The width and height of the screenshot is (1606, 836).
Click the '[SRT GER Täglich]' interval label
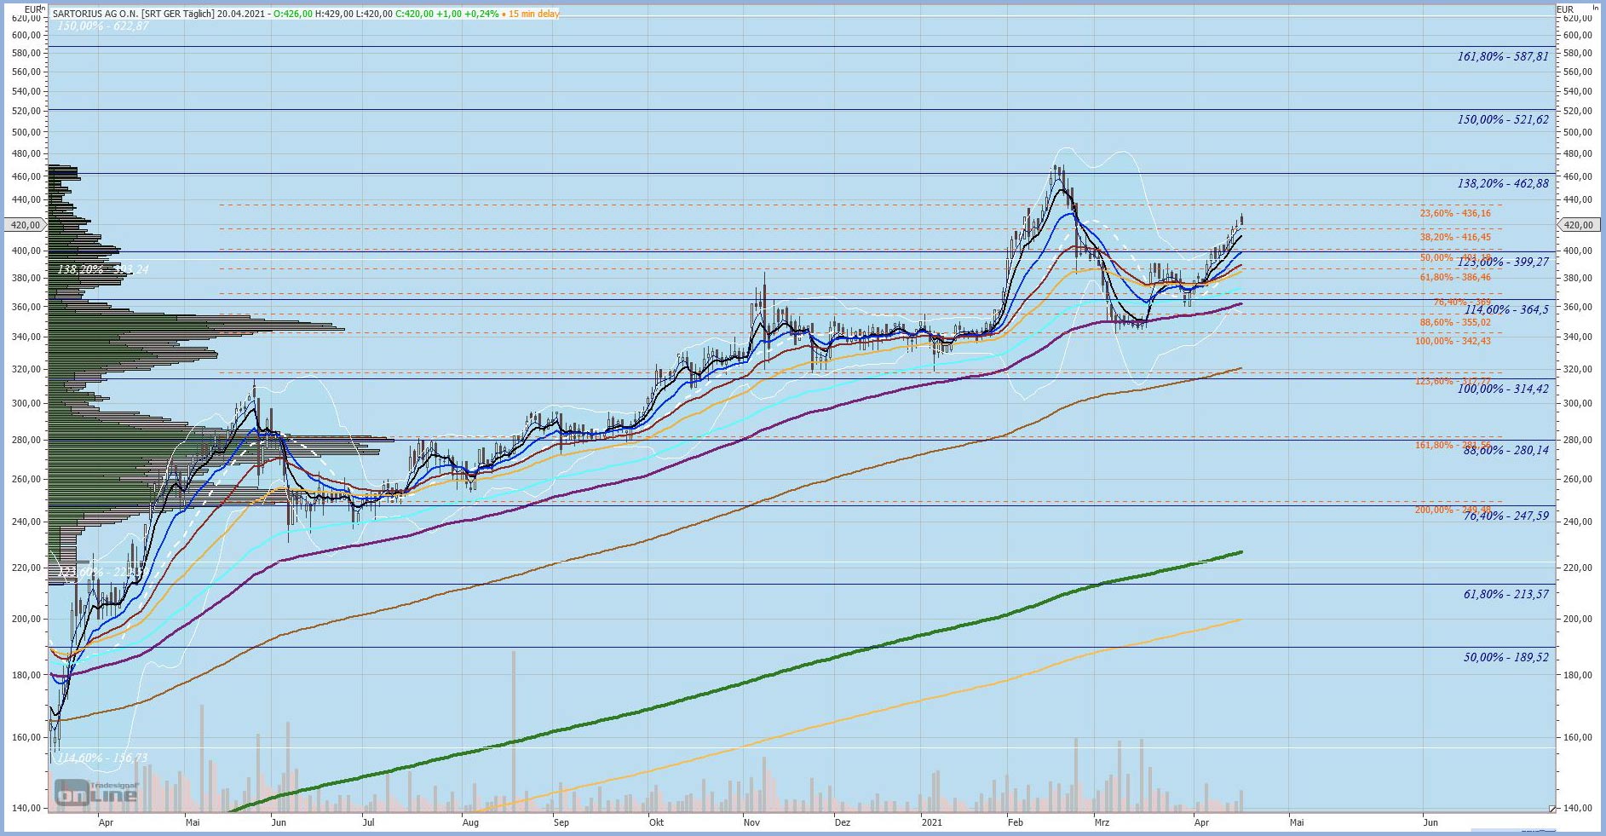coord(177,14)
